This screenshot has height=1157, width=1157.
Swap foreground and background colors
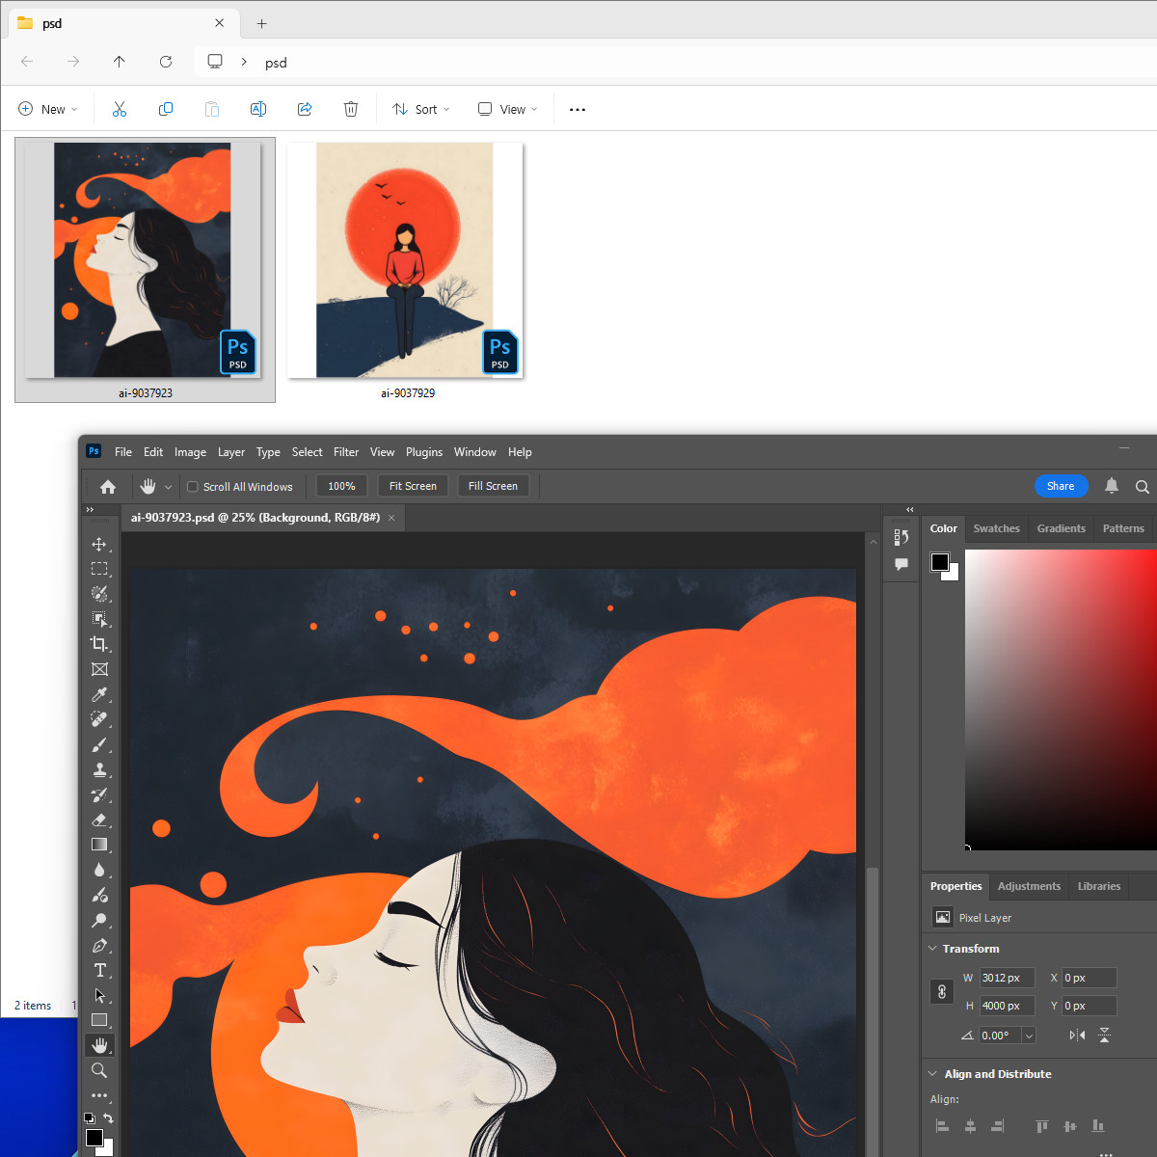[x=109, y=1118]
